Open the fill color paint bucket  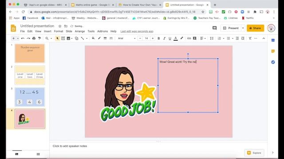pyautogui.click(x=93, y=38)
